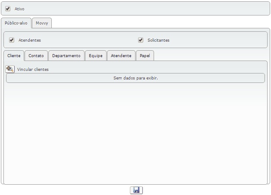This screenshot has height=195, width=271.
Task: Uncheck the Ativo checkbox
Action: (8, 9)
